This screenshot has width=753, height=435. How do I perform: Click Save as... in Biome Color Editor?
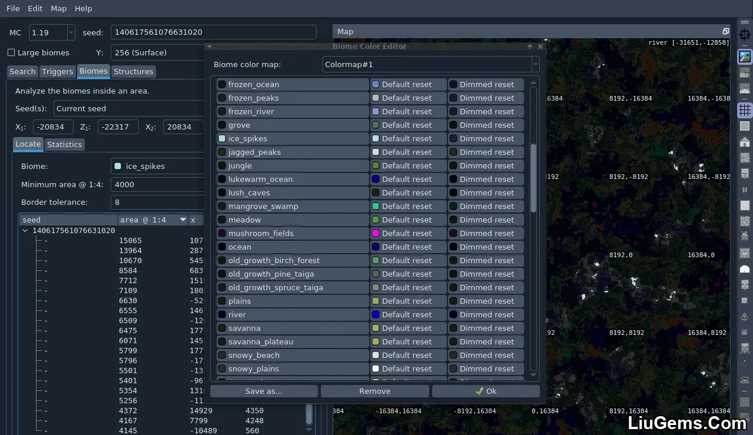(264, 391)
